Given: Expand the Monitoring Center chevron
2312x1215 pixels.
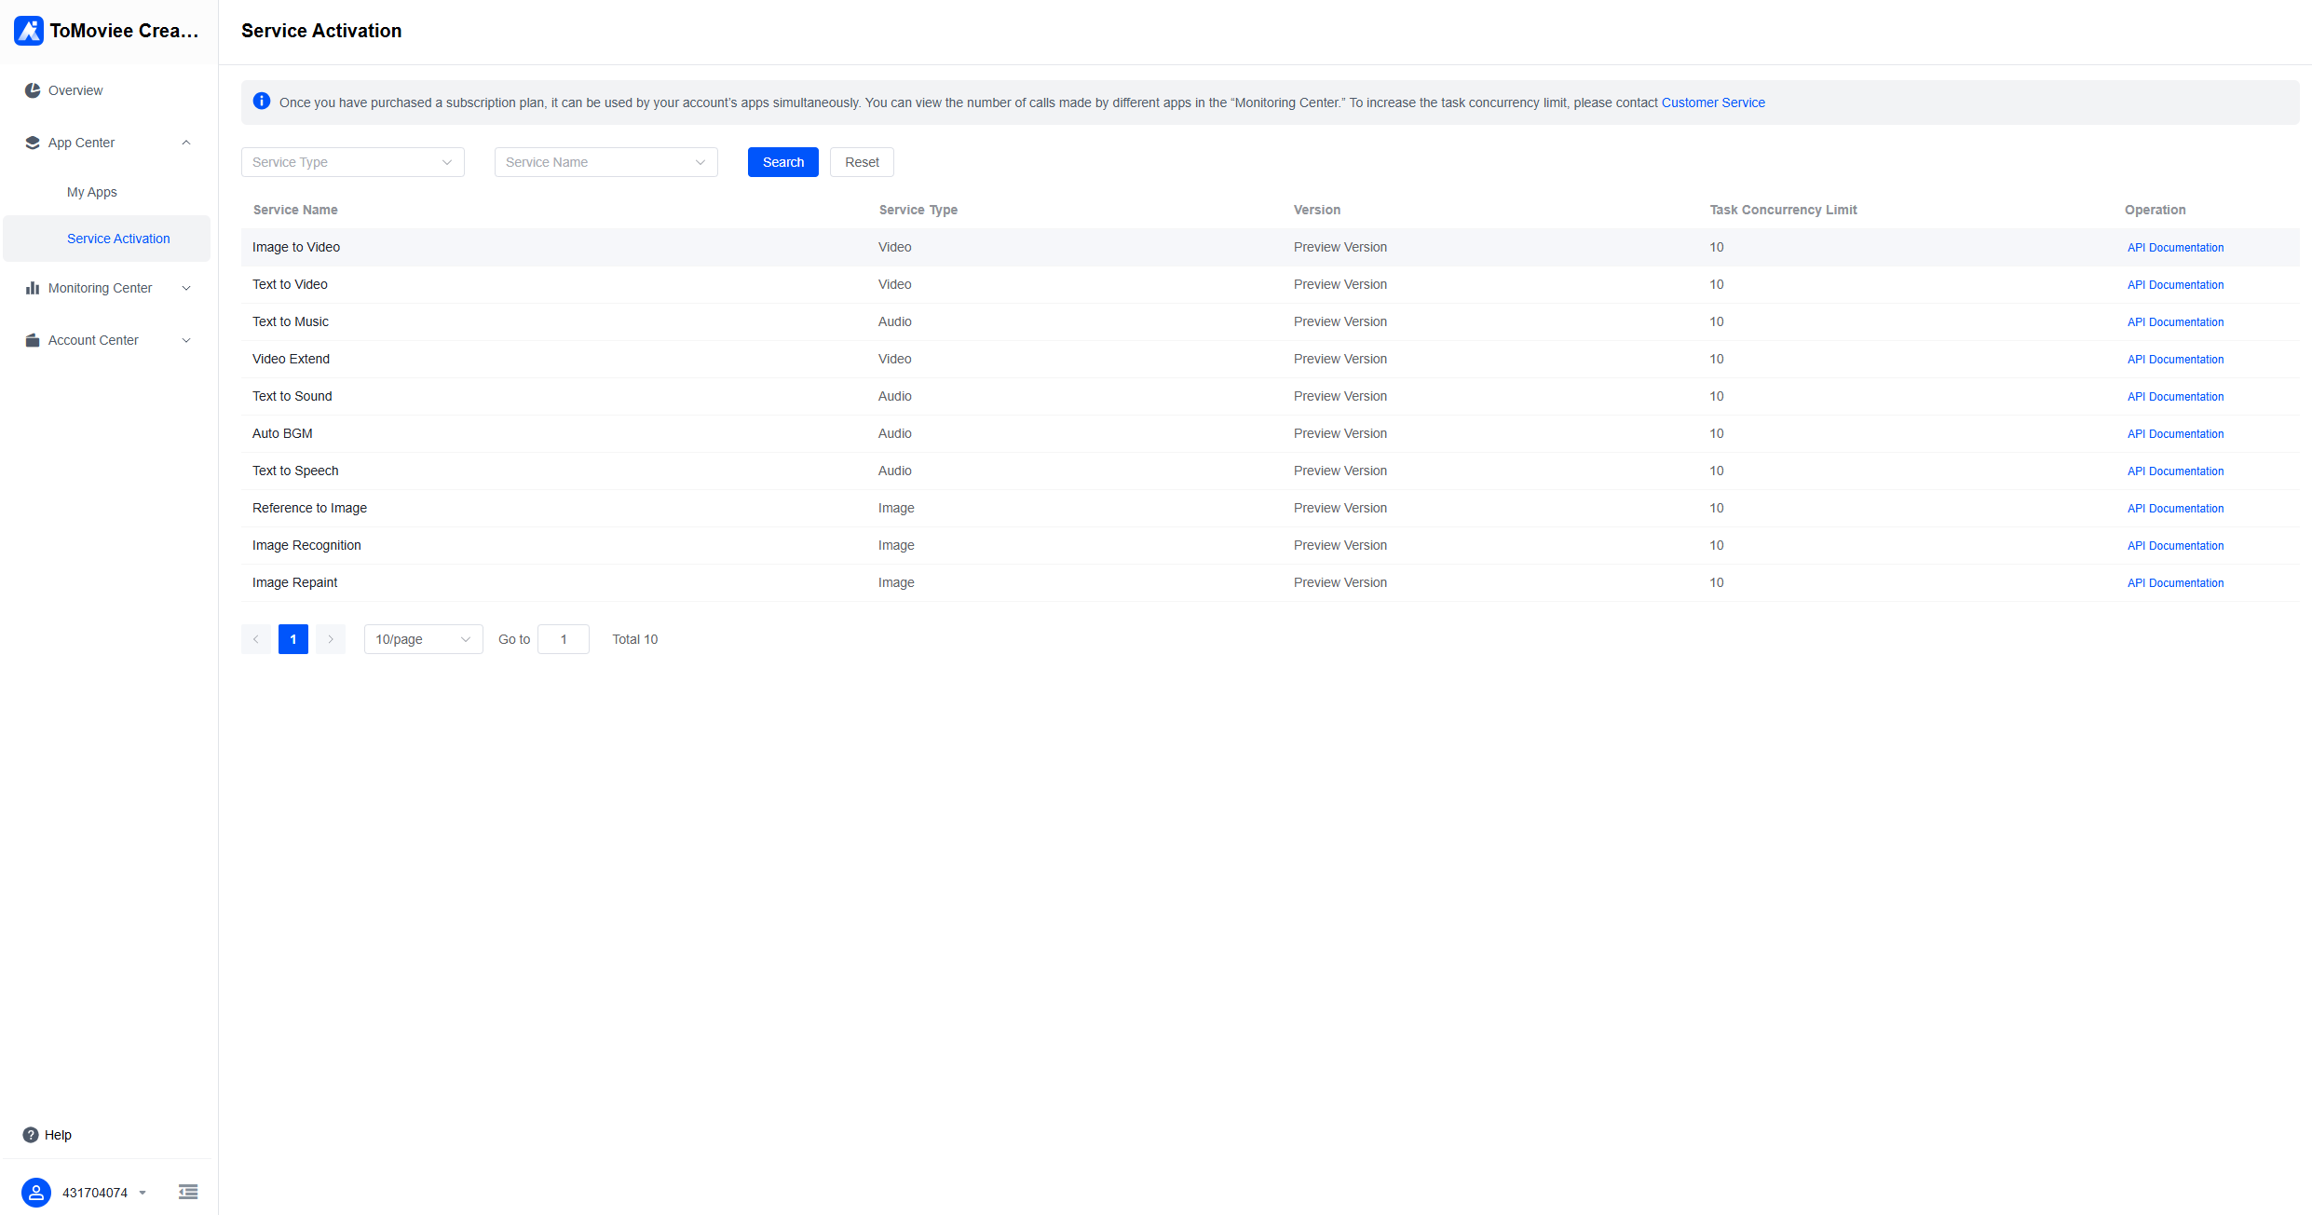Looking at the screenshot, I should 186,288.
